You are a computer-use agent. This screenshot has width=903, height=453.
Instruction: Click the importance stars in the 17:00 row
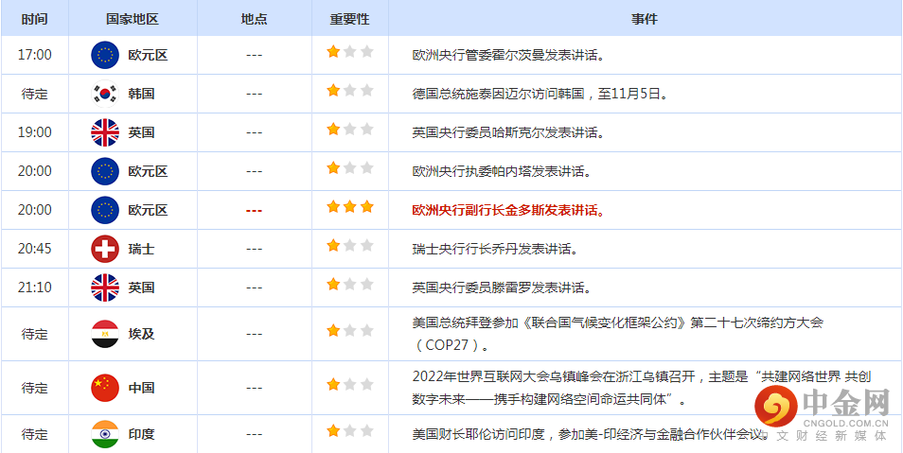350,52
